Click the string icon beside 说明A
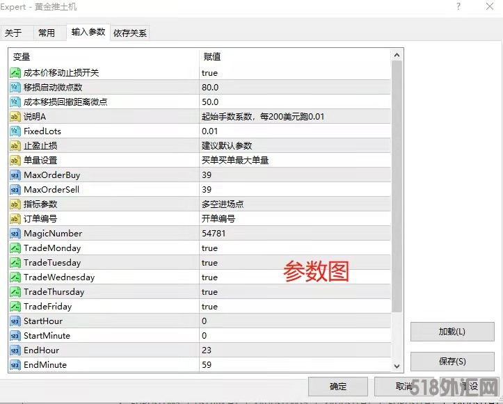 15,116
